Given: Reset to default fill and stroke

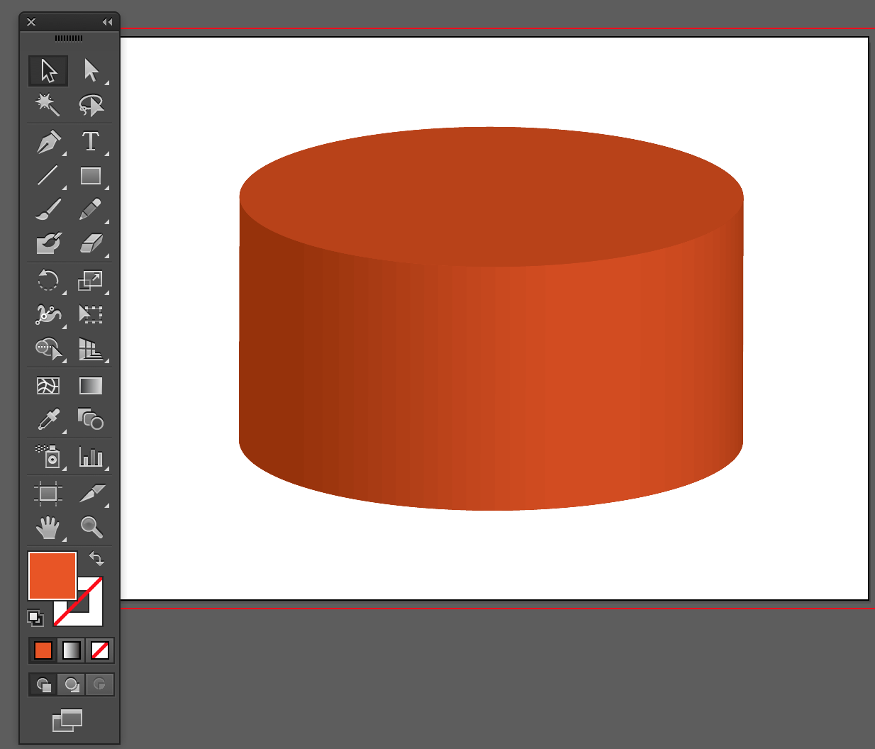Looking at the screenshot, I should click(35, 618).
